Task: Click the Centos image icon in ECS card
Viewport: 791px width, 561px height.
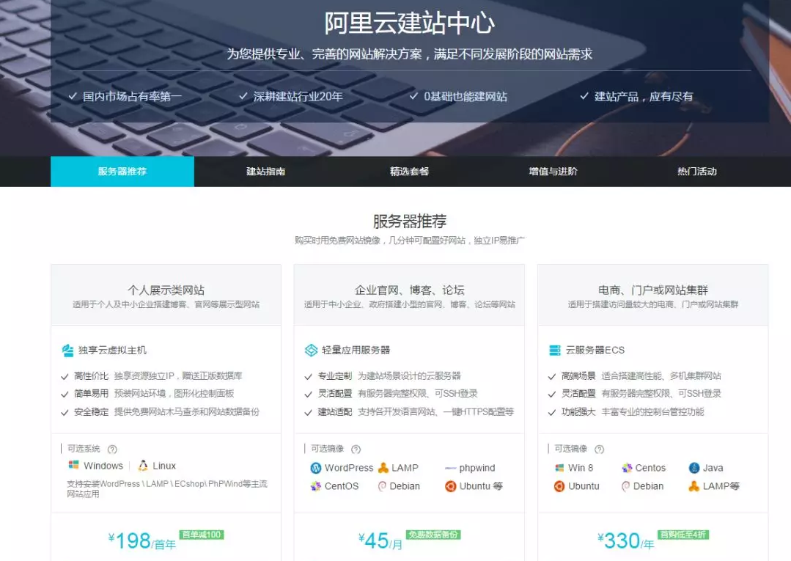Action: click(627, 468)
